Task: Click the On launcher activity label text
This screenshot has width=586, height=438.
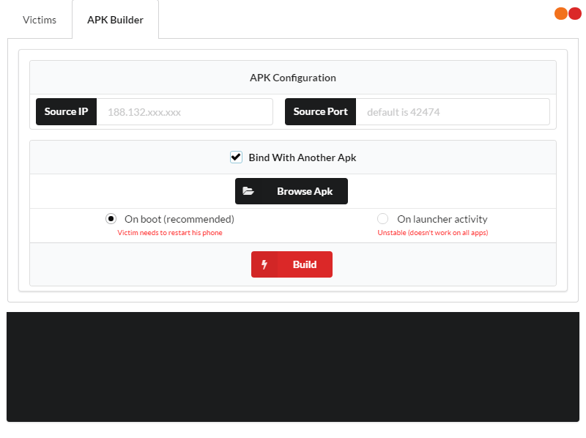Action: [x=442, y=219]
